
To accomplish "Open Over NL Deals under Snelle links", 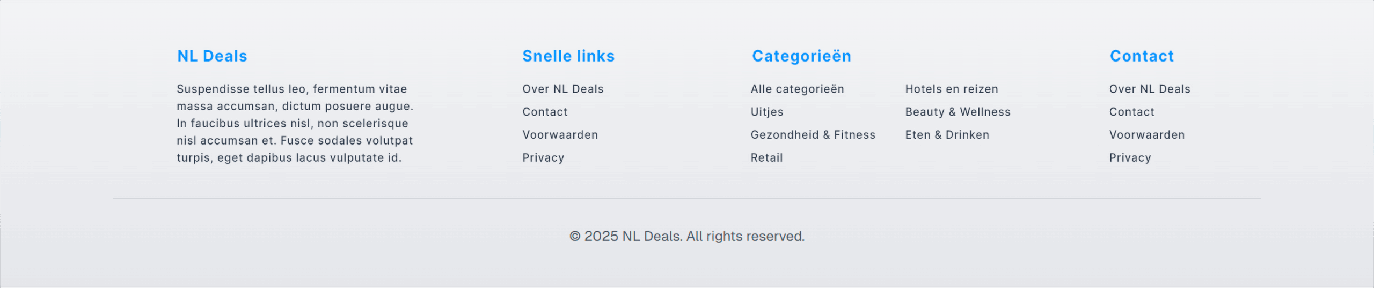I will click(x=563, y=89).
